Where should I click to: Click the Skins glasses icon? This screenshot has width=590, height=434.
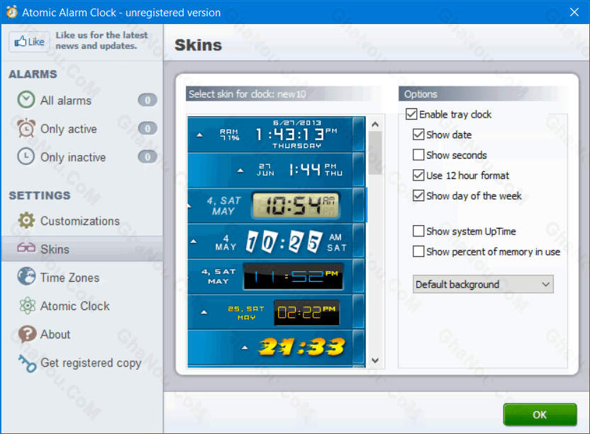click(26, 248)
